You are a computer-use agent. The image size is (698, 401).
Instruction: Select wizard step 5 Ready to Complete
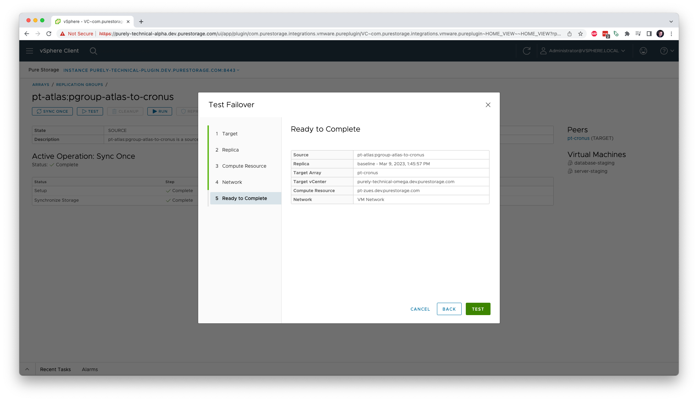click(x=245, y=198)
